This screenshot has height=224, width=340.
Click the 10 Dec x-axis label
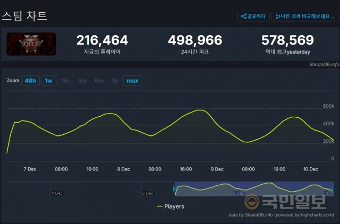[x=310, y=169]
